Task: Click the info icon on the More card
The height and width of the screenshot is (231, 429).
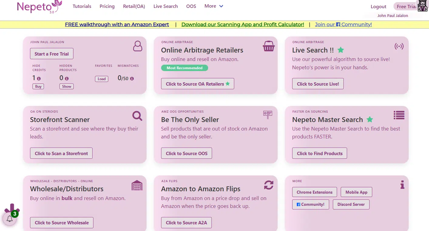Action: coord(402,185)
